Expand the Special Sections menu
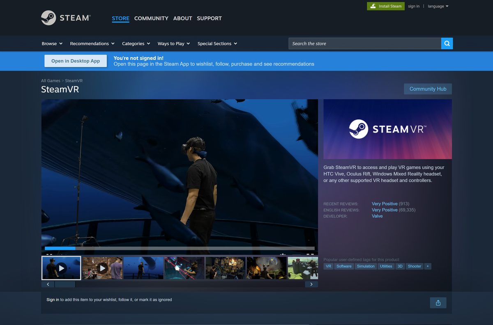 coord(217,43)
